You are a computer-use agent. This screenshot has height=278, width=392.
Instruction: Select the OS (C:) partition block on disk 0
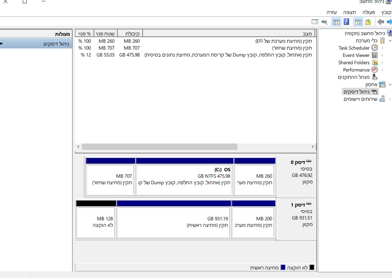185,176
